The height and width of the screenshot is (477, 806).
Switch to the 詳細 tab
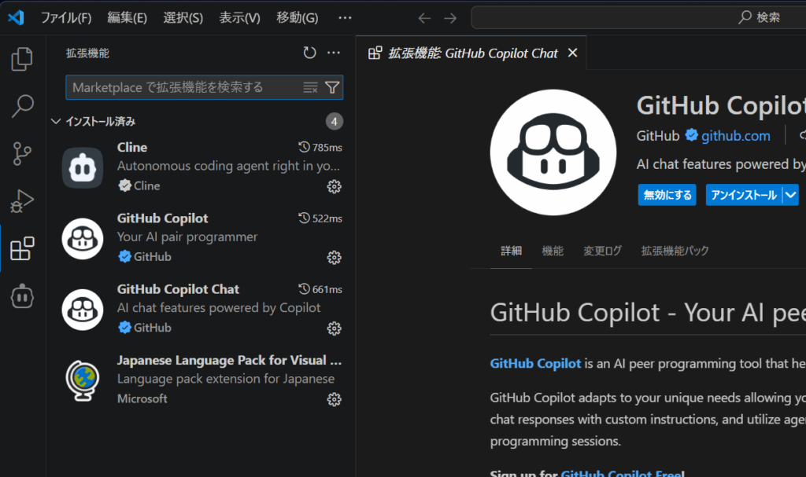click(511, 251)
